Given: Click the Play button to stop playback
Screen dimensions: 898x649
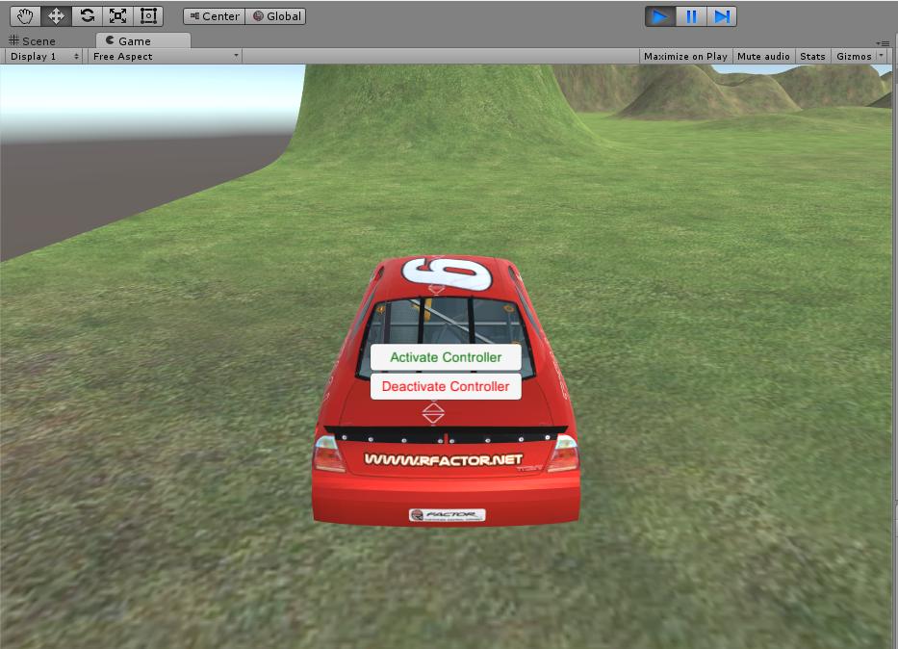Looking at the screenshot, I should click(658, 15).
